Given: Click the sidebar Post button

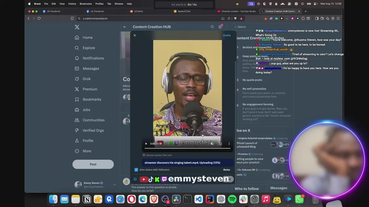Looking at the screenshot, I should [x=93, y=164].
